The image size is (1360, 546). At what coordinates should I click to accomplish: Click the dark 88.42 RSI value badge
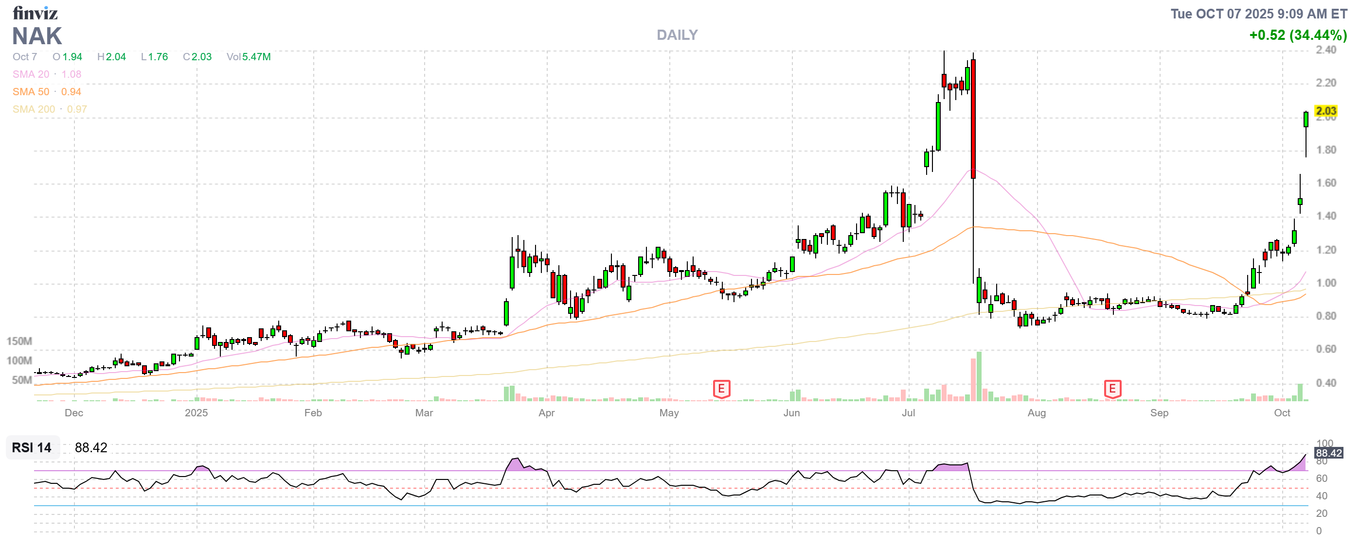click(x=1328, y=453)
